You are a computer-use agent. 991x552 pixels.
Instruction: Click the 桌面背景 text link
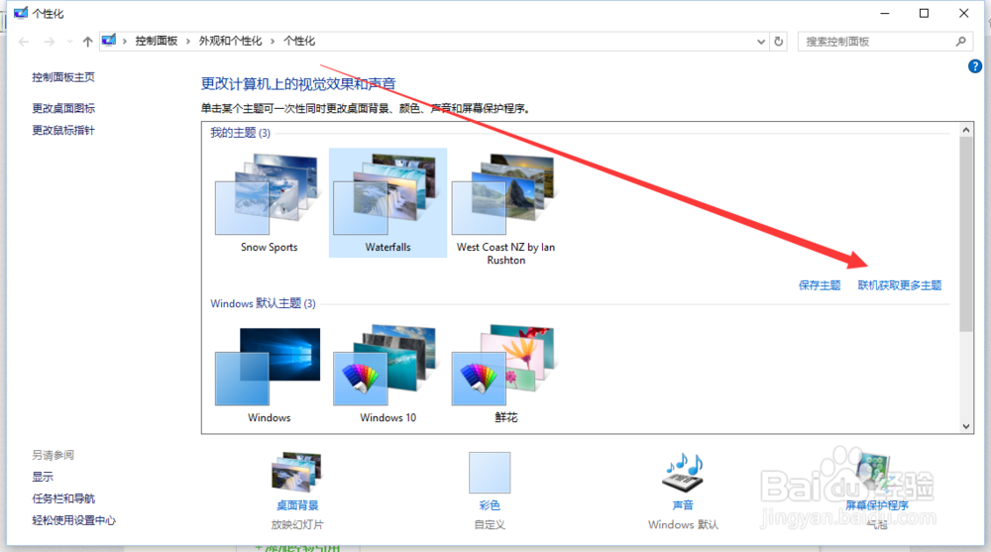[x=297, y=505]
